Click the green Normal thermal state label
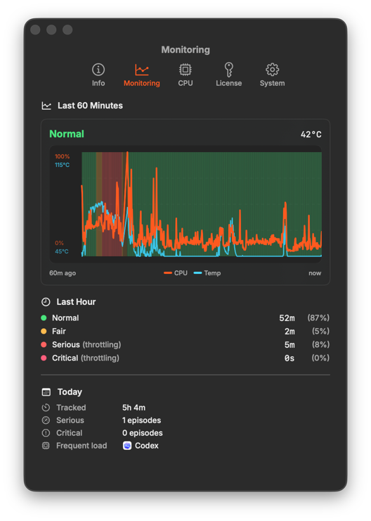371x521 pixels. coord(67,134)
